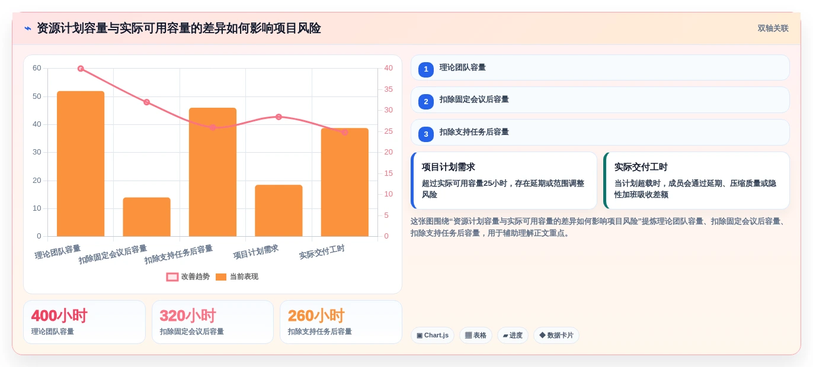Screen dimensions: 813x367
Task: Click the 260小时 stat value
Action: pyautogui.click(x=316, y=316)
